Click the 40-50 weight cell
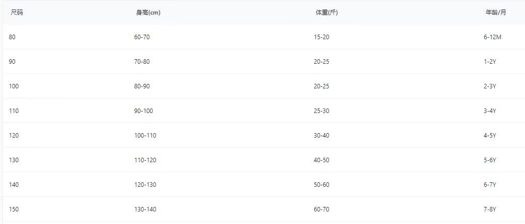Viewport: 525px width, 224px height. 321,160
